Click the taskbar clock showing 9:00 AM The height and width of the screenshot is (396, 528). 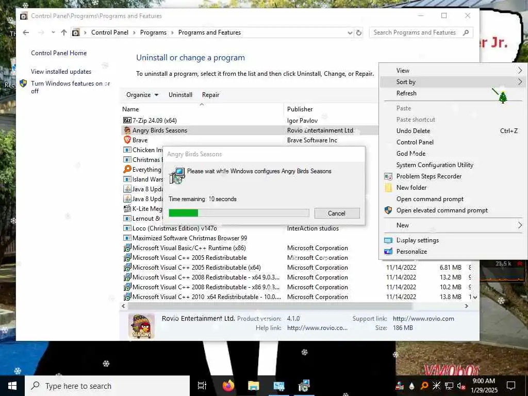pos(484,386)
